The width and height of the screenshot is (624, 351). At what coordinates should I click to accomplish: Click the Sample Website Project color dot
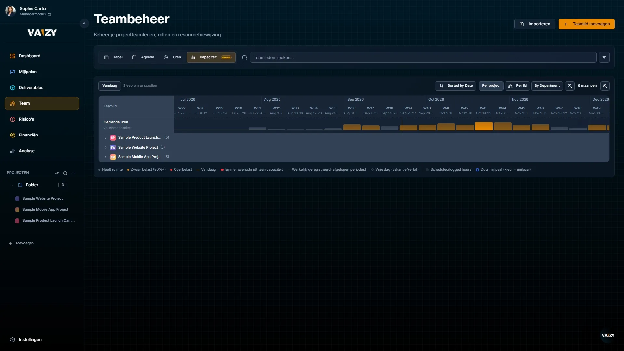point(17,199)
